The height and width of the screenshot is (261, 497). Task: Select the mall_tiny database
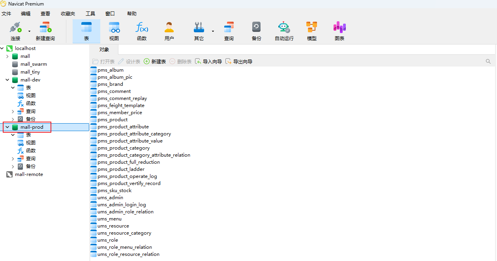tap(30, 72)
